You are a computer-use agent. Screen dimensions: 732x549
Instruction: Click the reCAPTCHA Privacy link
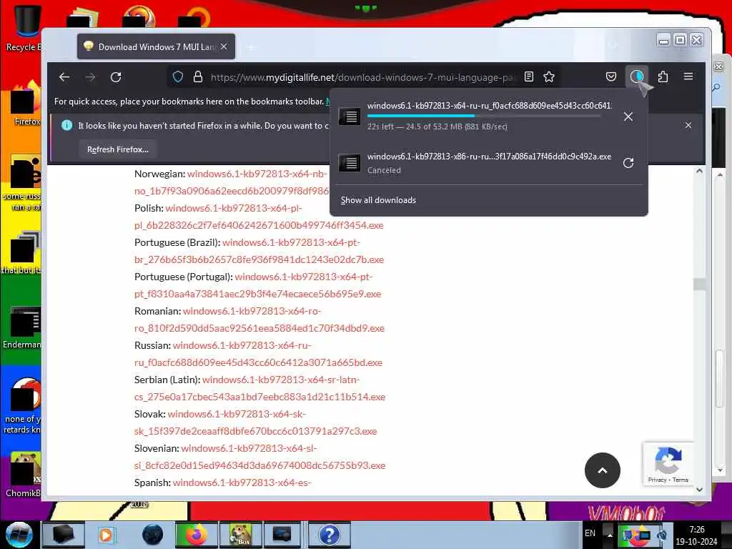[657, 480]
